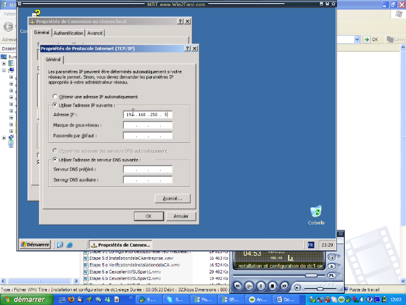Viewport: 406px width, 305px height.
Task: Click Show Desktop icon in video's quick launch
Action: [x=60, y=245]
